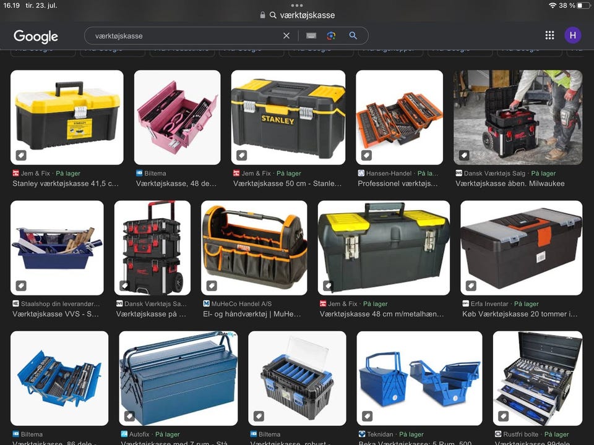
Task: Click the blue magnifier search button
Action: (x=353, y=36)
